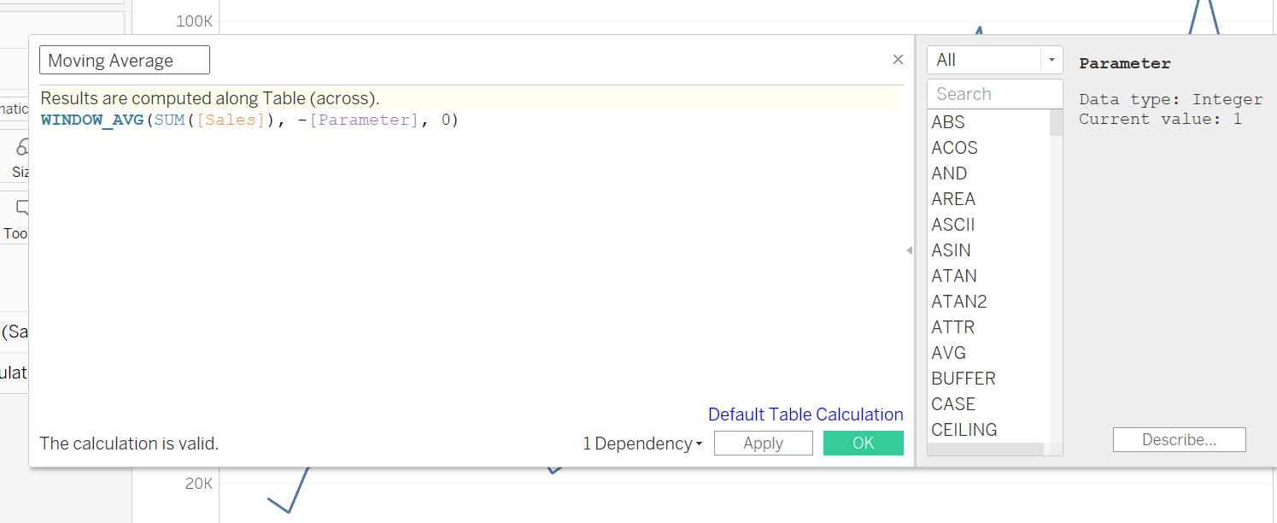Edit the Moving Average calculation name field
1277x523 pixels.
[x=125, y=61]
